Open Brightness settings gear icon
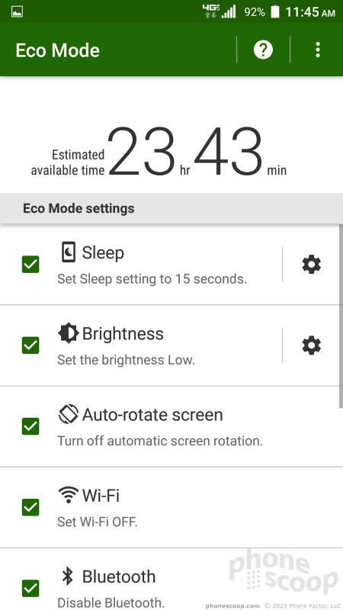Viewport: 343px width, 610px height. pyautogui.click(x=312, y=345)
